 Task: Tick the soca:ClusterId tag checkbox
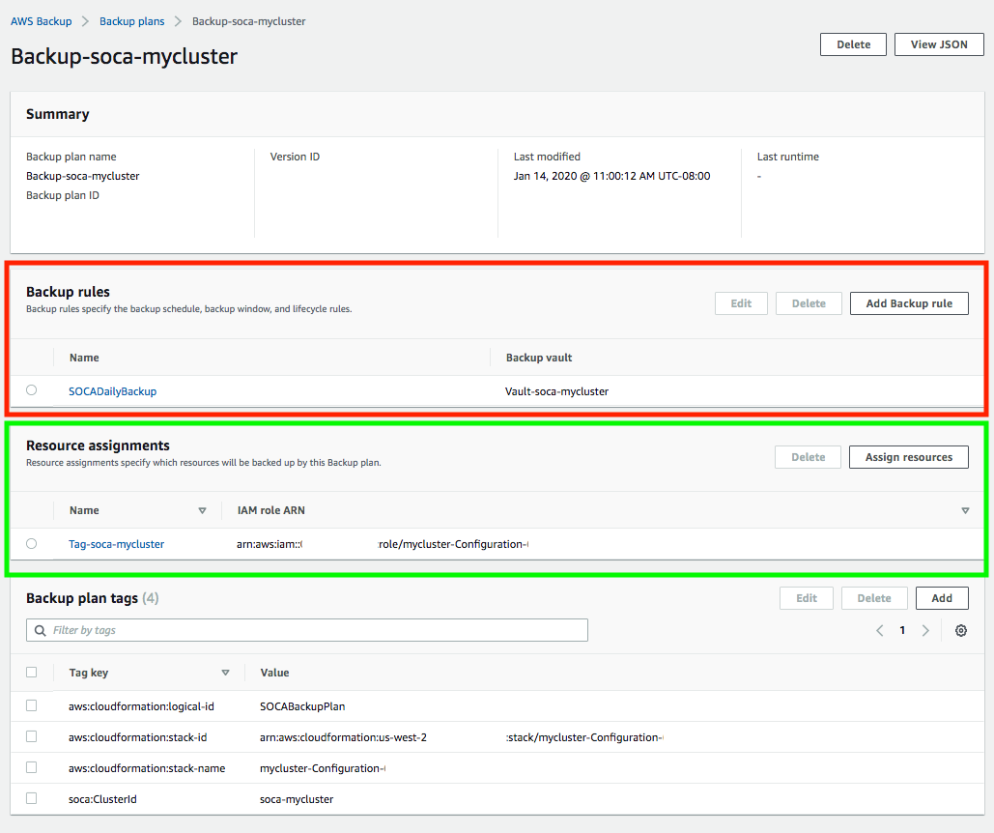click(x=32, y=798)
